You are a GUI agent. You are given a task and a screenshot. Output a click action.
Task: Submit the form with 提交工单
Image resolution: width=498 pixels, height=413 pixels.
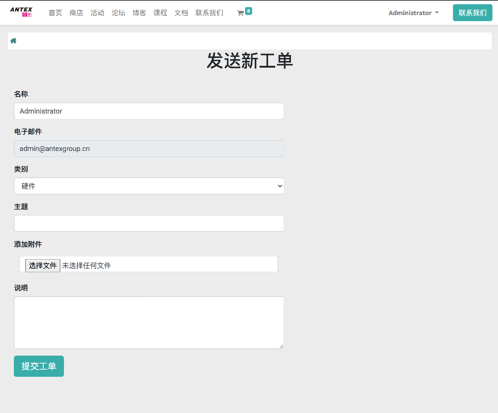[39, 366]
